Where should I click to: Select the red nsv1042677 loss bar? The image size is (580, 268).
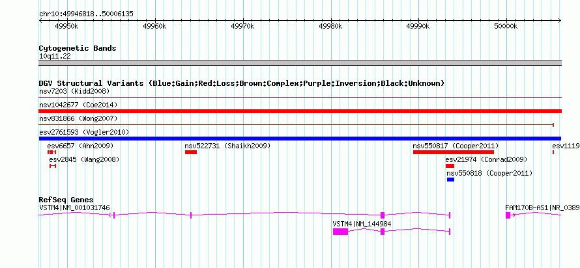point(300,111)
